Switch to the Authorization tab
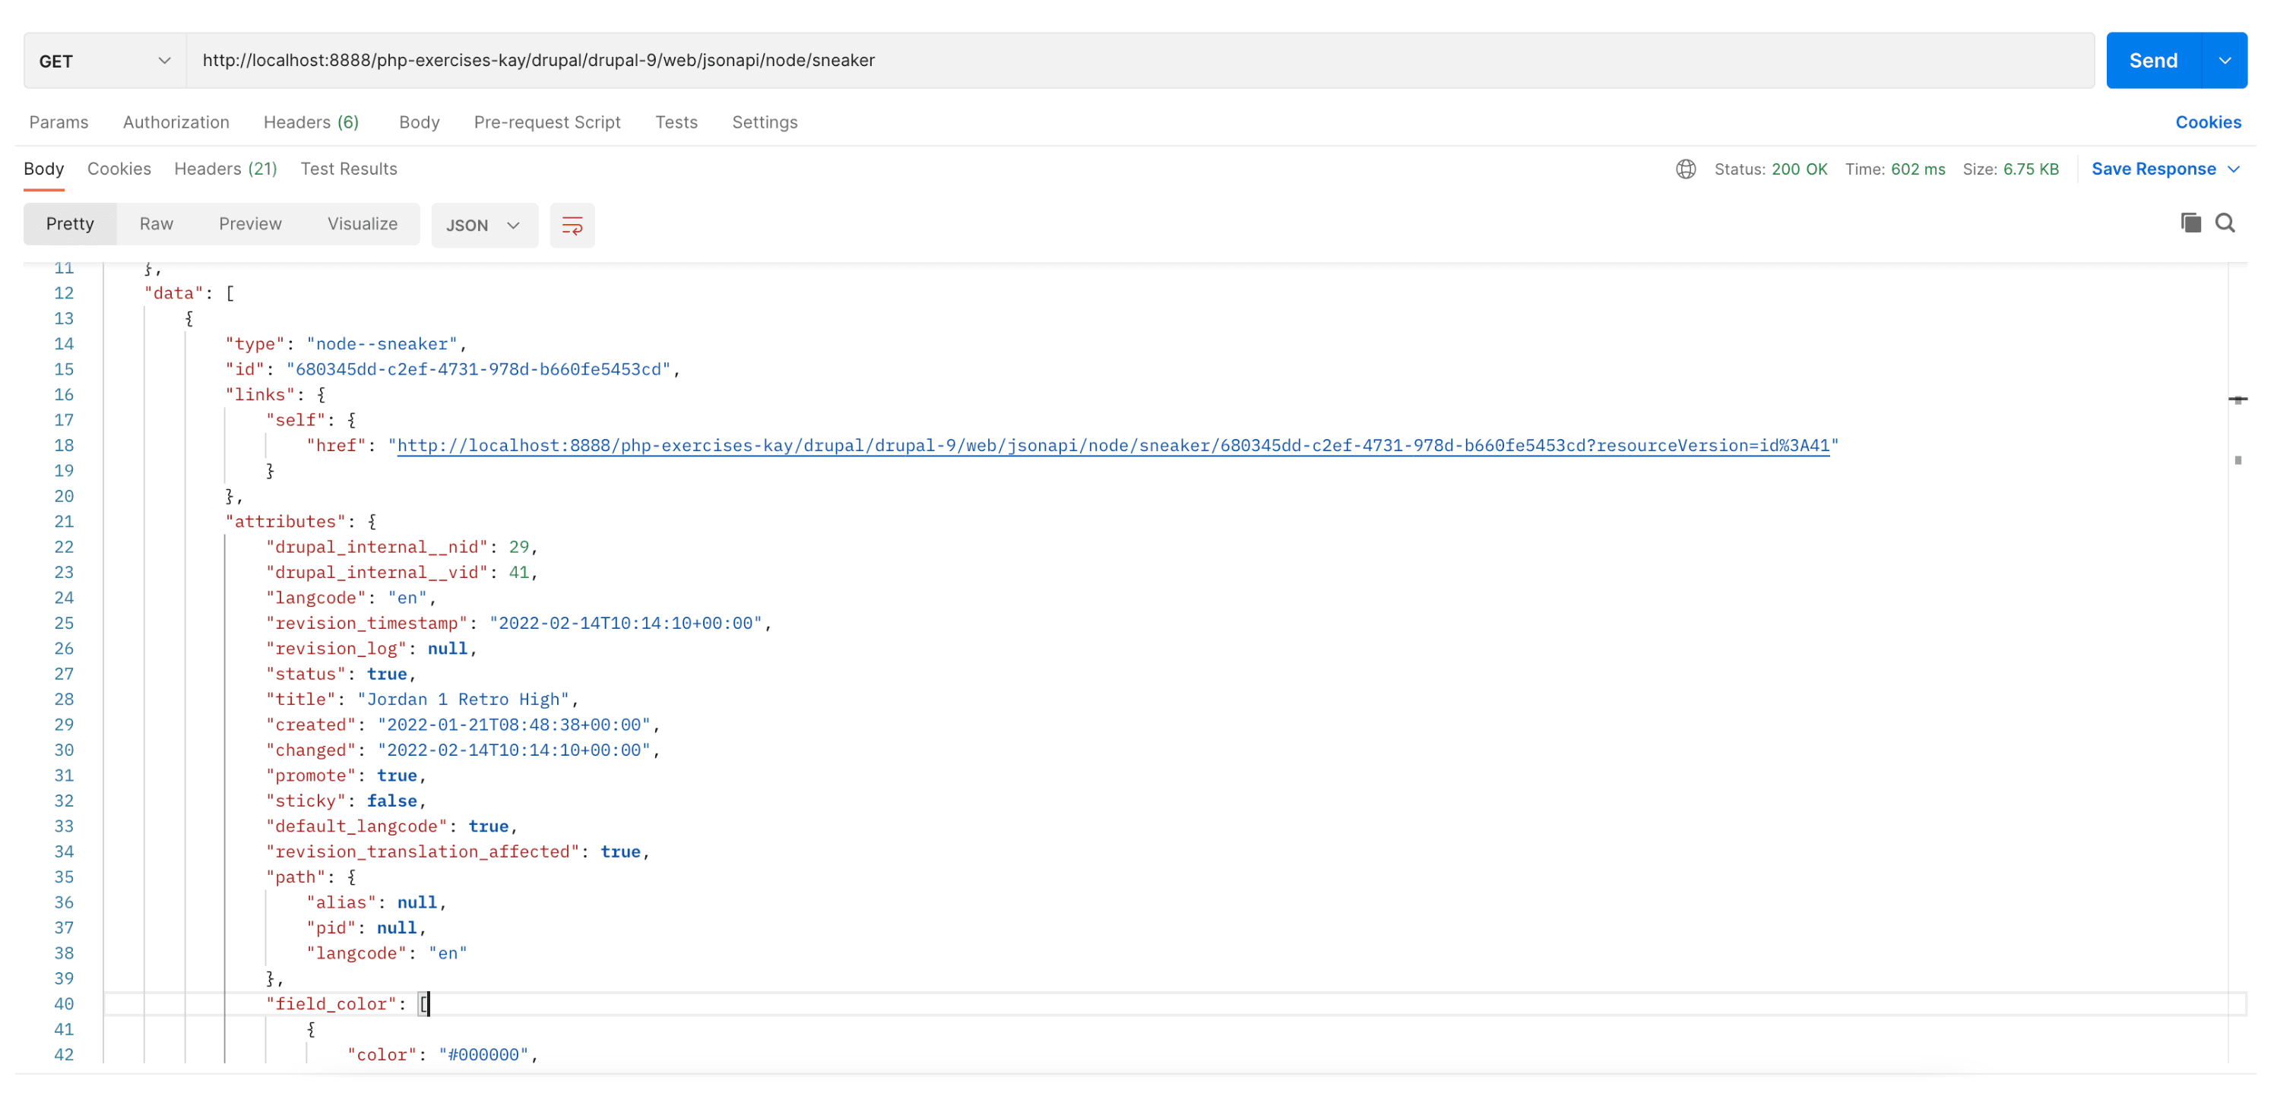The width and height of the screenshot is (2274, 1115). click(x=176, y=122)
